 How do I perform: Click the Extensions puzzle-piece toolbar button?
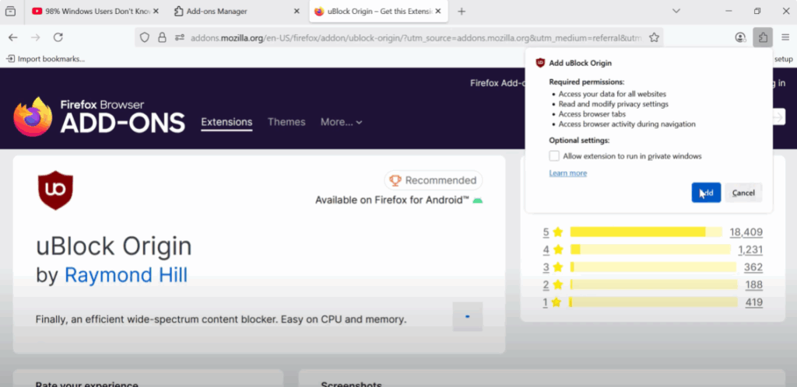[x=763, y=37]
